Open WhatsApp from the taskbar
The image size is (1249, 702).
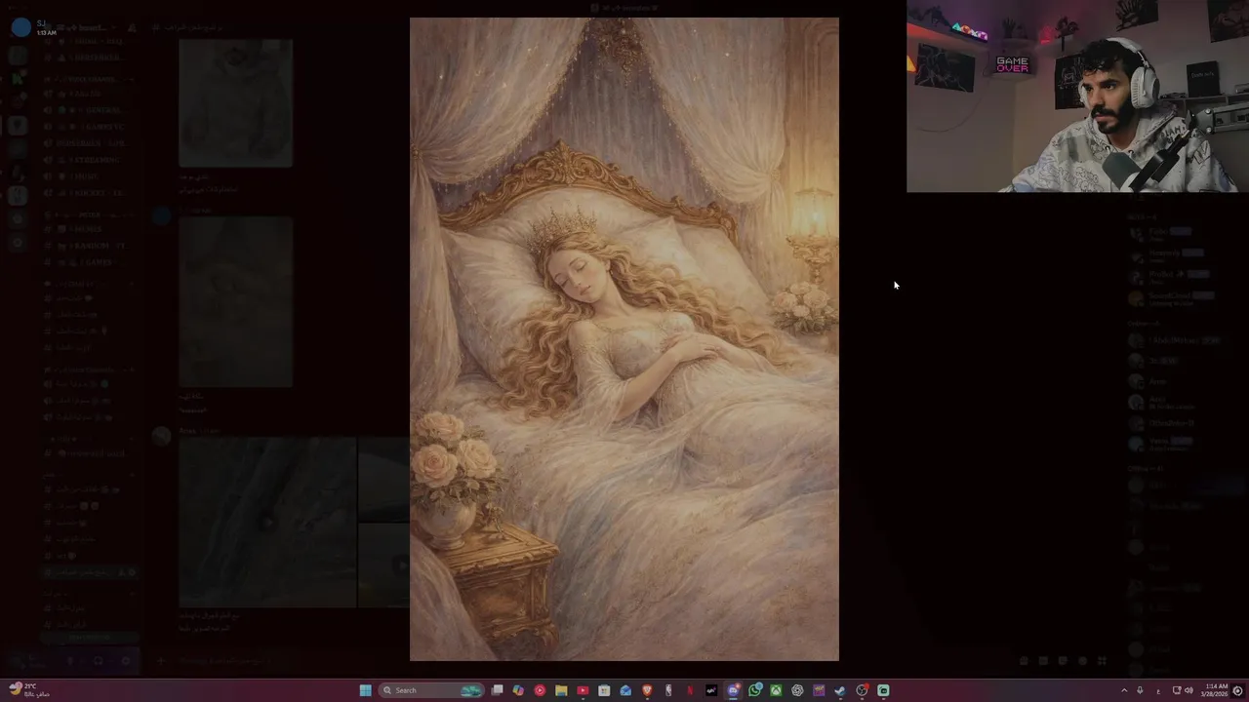(x=754, y=690)
